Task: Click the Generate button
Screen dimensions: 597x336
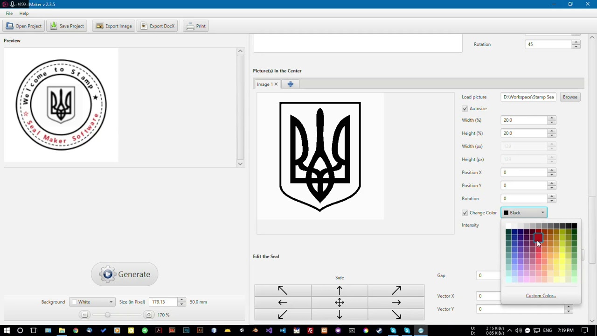Action: [x=125, y=274]
